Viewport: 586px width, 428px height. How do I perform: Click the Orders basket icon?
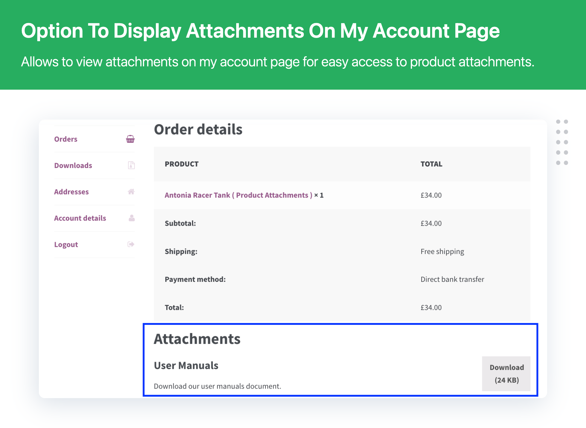[130, 139]
